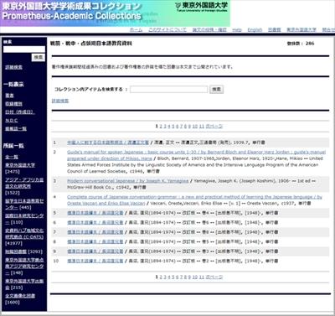Focus the sidebar search text box
This screenshot has height=316, width=335.
pos(24,49)
